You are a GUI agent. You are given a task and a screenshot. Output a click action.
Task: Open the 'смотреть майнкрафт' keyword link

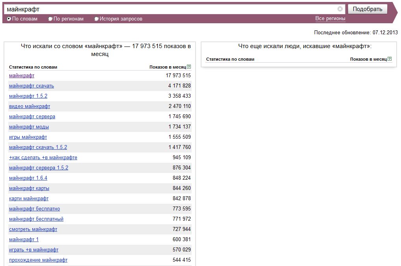[x=33, y=229]
